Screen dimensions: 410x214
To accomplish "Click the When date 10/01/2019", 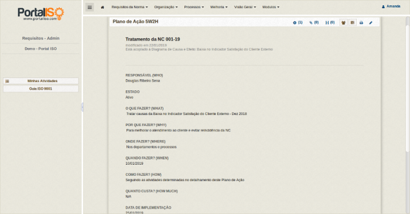I will click(x=134, y=163).
